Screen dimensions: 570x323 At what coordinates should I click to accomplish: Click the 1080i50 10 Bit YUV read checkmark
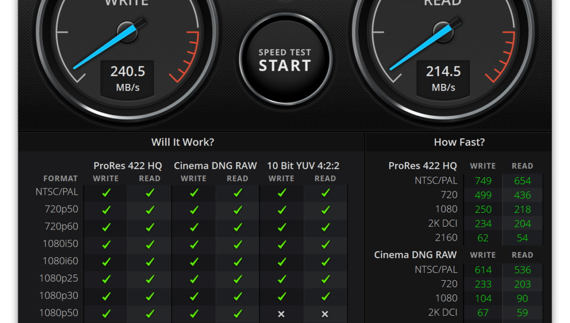[325, 245]
